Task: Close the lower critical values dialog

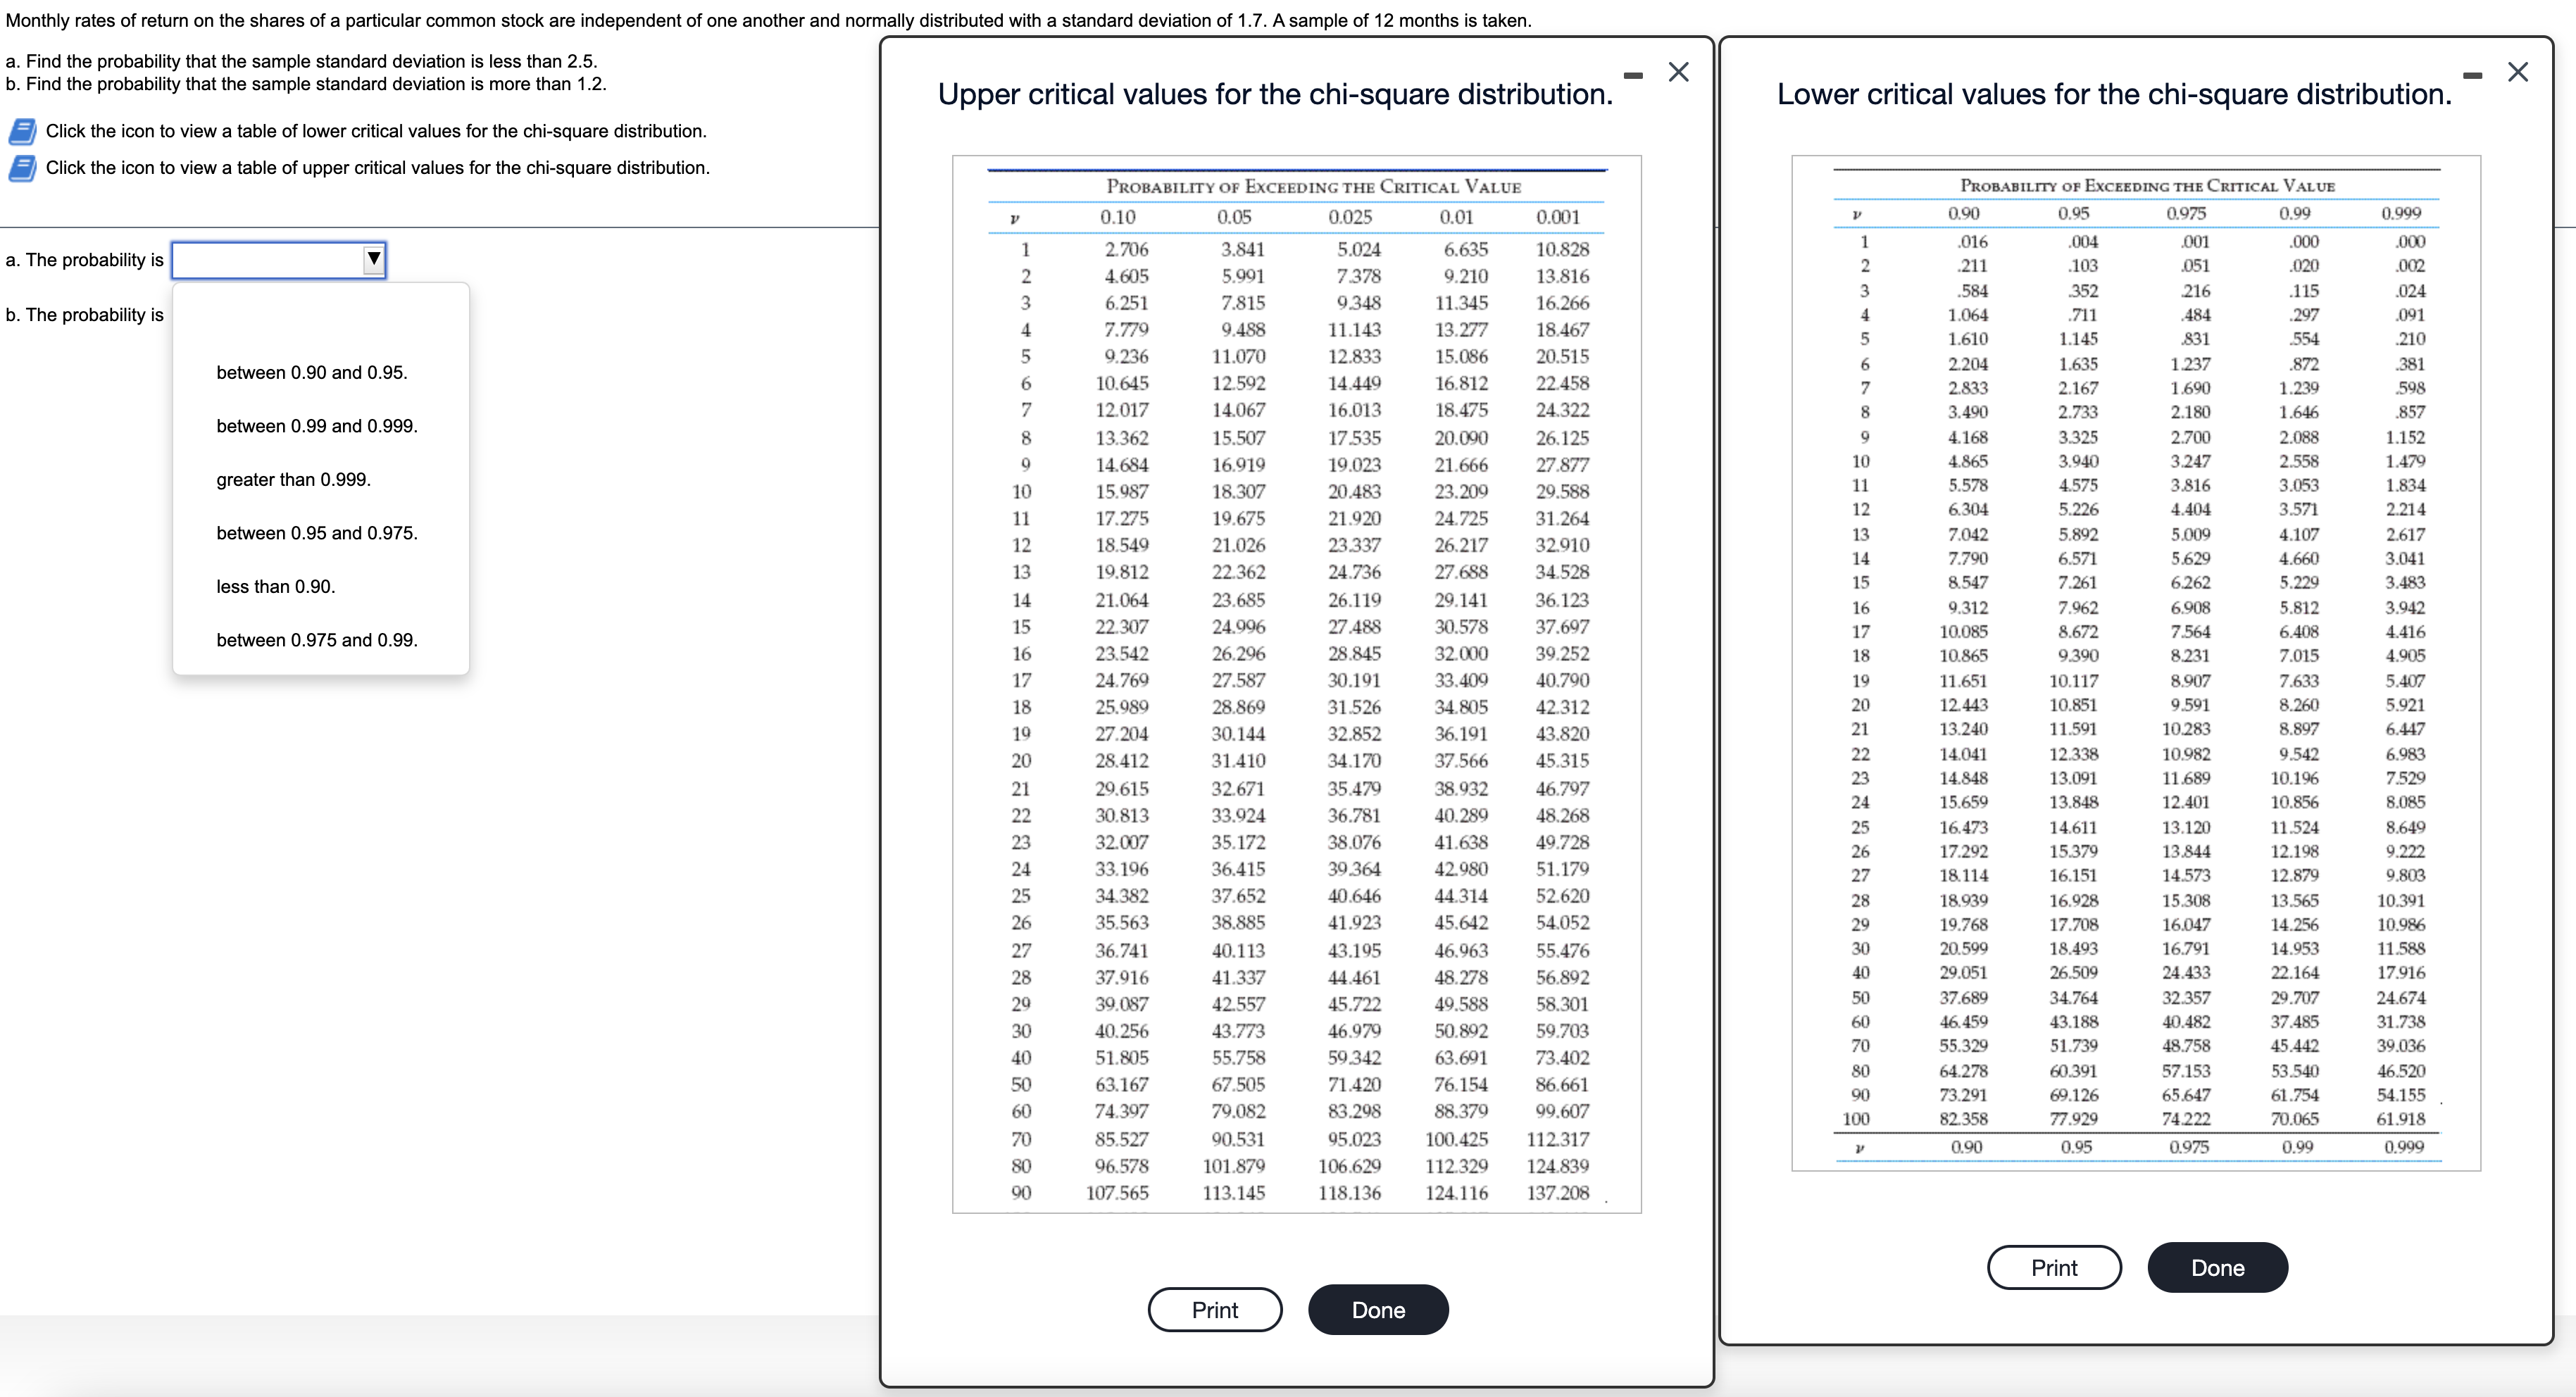Action: coord(2517,72)
